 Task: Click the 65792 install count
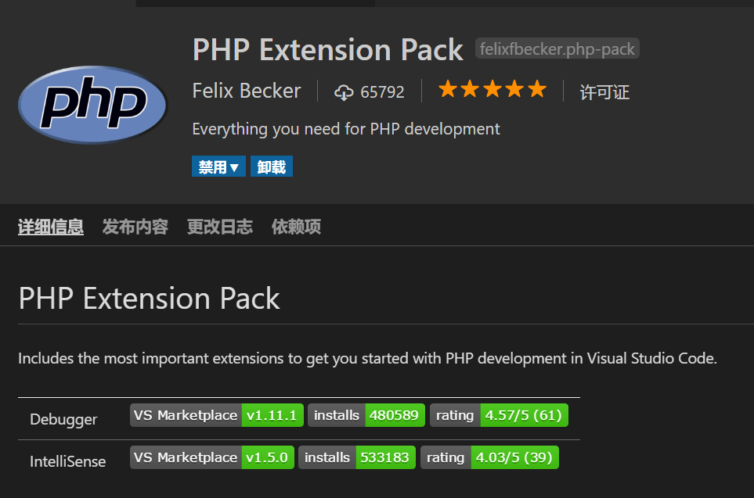coord(382,91)
